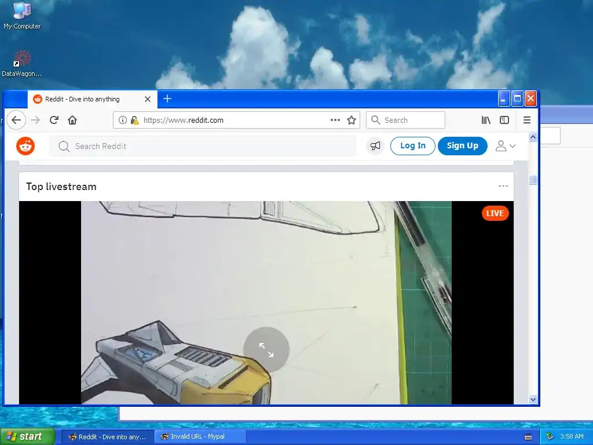
Task: Click the LIVE badge on the stream
Action: [x=495, y=213]
